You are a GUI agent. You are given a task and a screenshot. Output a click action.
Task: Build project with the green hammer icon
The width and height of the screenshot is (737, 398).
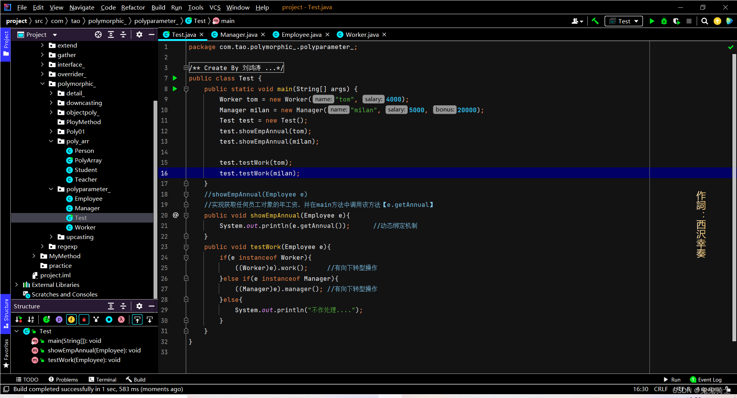[x=595, y=21]
